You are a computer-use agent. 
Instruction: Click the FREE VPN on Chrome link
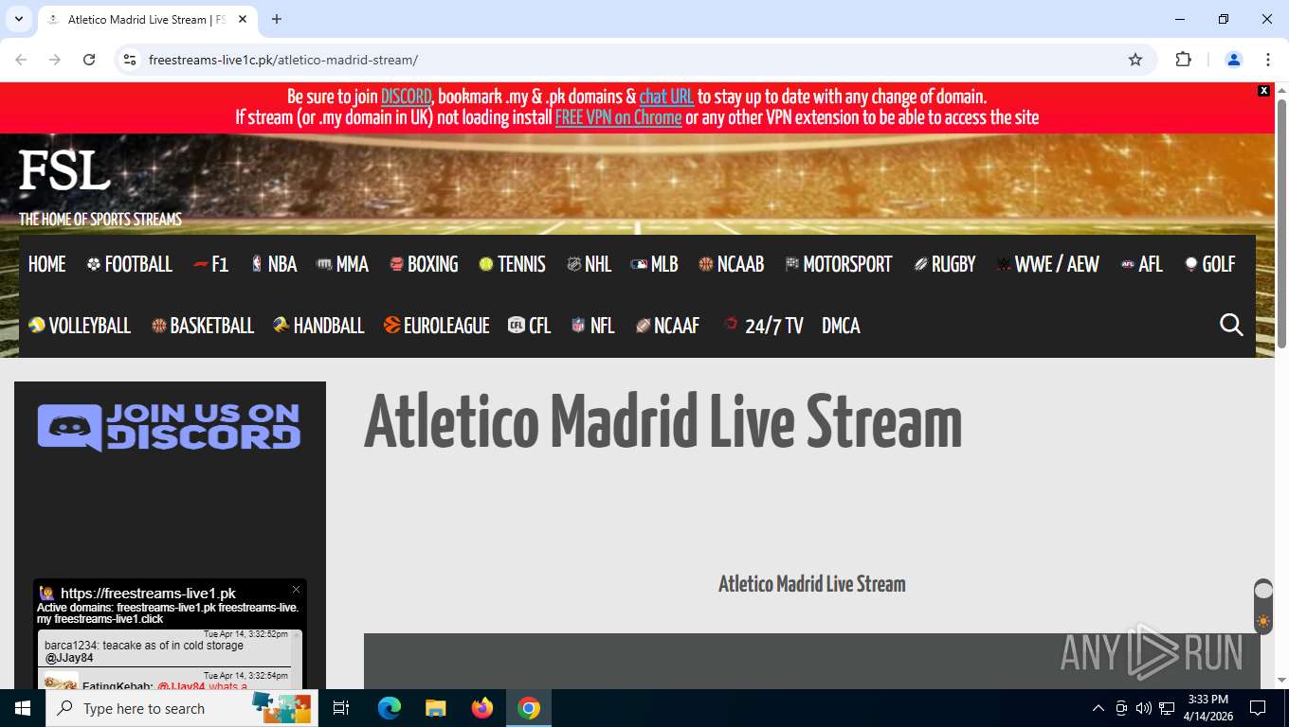(618, 118)
